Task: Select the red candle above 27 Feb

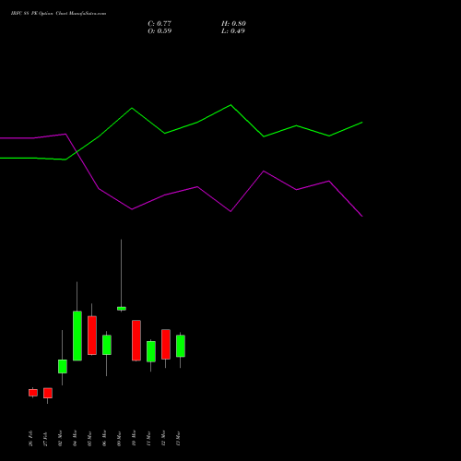Action: 48,393
